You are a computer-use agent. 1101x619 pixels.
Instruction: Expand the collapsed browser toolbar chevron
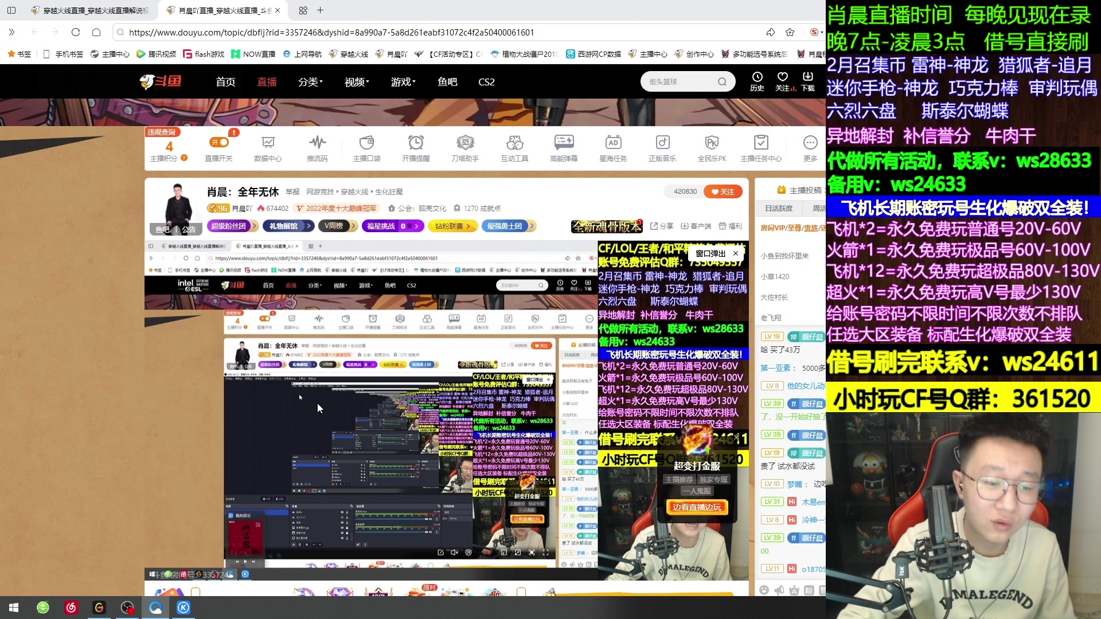[x=11, y=32]
